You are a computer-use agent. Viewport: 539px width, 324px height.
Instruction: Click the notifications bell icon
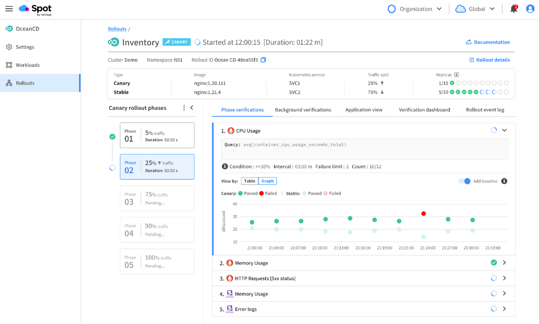tap(513, 9)
